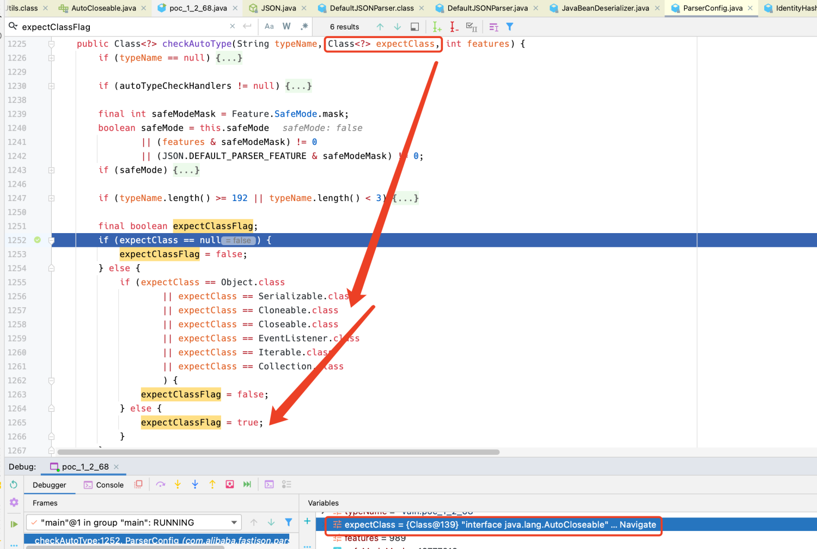Switch to JavaBeanDeserializer.java tab
The width and height of the screenshot is (817, 549).
(x=605, y=8)
